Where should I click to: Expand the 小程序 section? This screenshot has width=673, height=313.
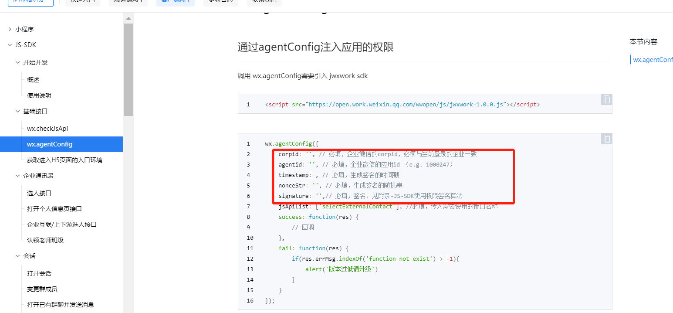tap(10, 29)
